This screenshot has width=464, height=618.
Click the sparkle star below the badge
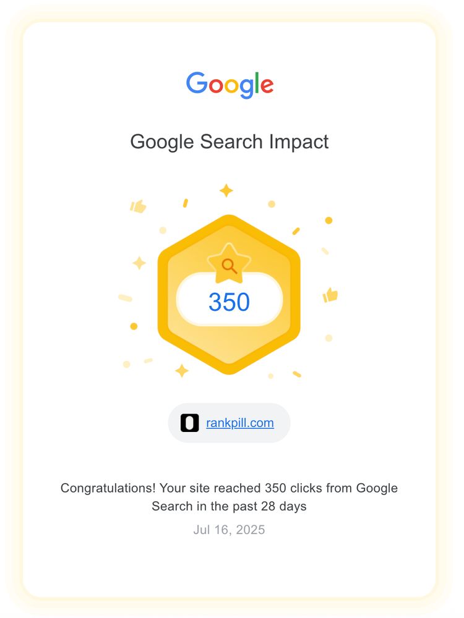click(182, 370)
